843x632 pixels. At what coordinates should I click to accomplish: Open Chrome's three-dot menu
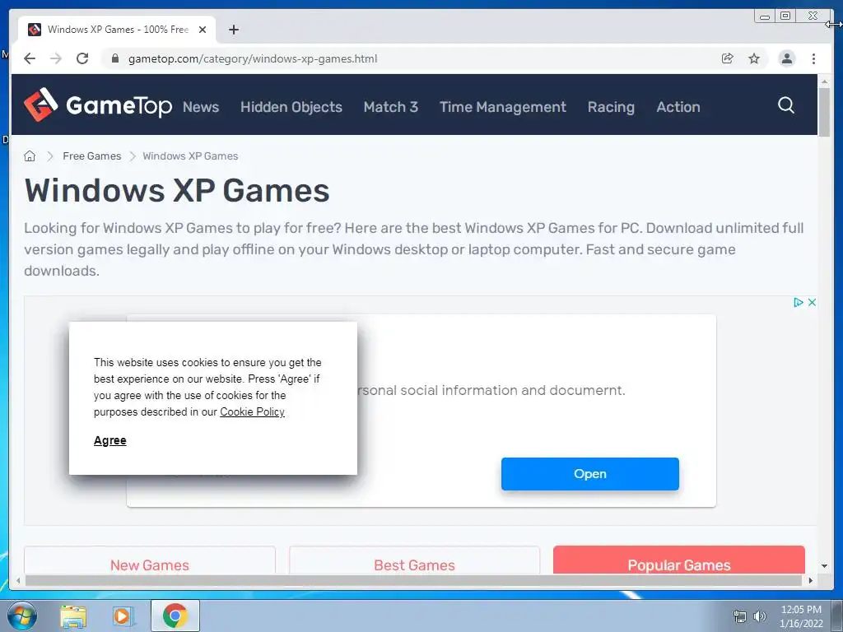click(813, 58)
